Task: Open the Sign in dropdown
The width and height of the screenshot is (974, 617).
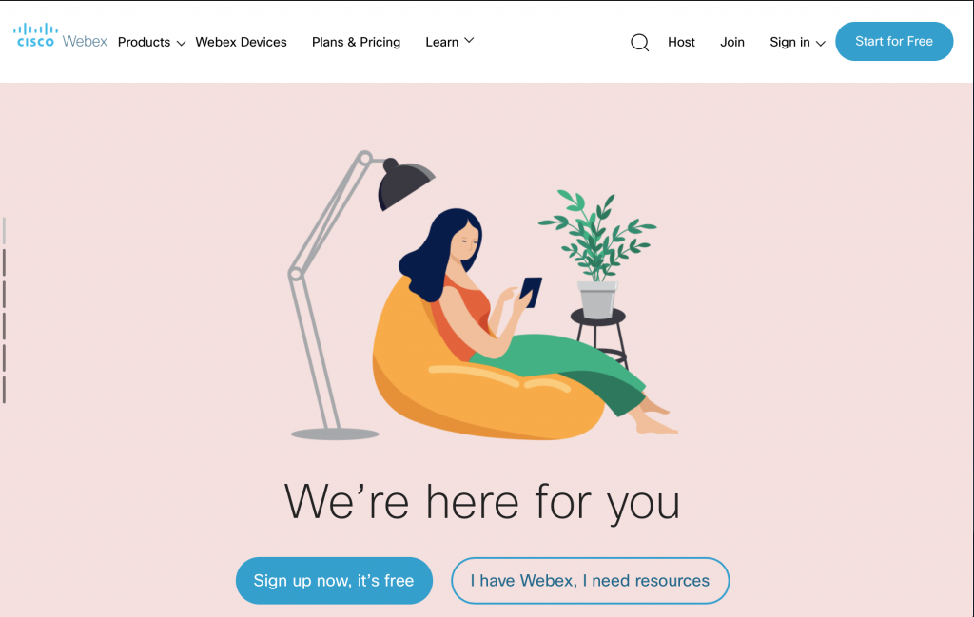Action: pyautogui.click(x=797, y=42)
